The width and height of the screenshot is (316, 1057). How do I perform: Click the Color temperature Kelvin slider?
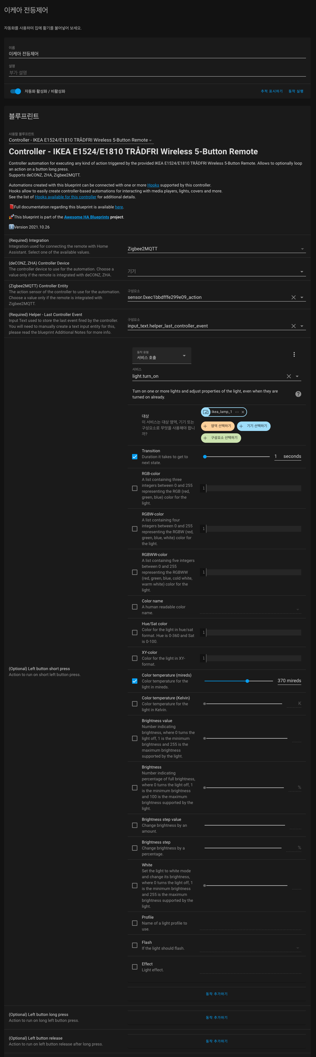[243, 704]
